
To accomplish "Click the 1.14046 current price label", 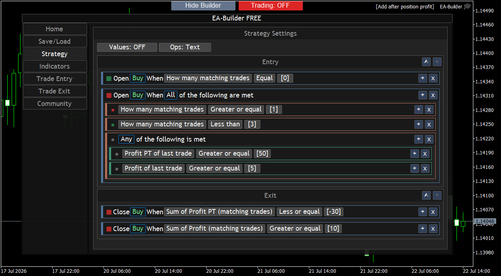I will coord(485,221).
